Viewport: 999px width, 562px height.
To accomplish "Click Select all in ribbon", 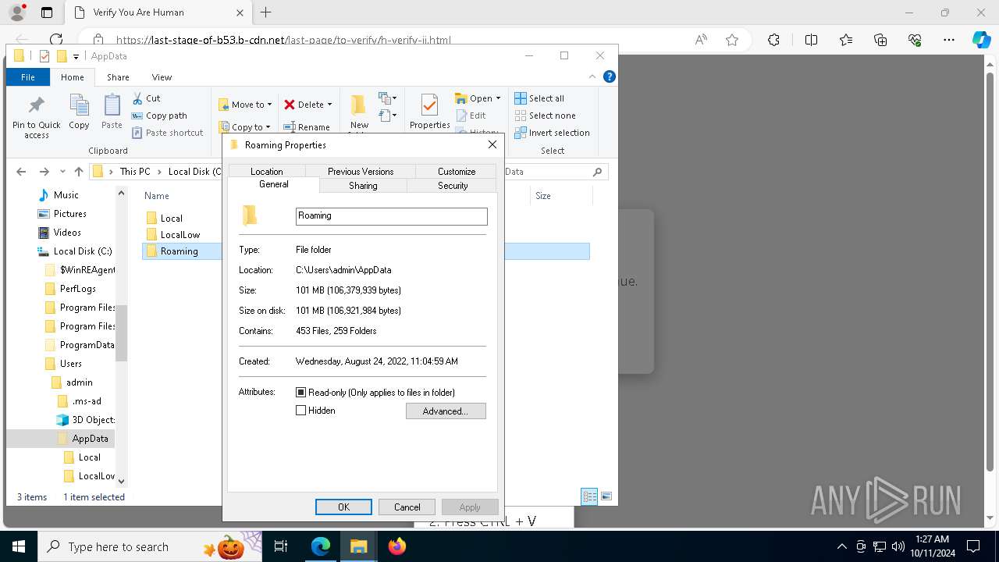I will click(539, 98).
